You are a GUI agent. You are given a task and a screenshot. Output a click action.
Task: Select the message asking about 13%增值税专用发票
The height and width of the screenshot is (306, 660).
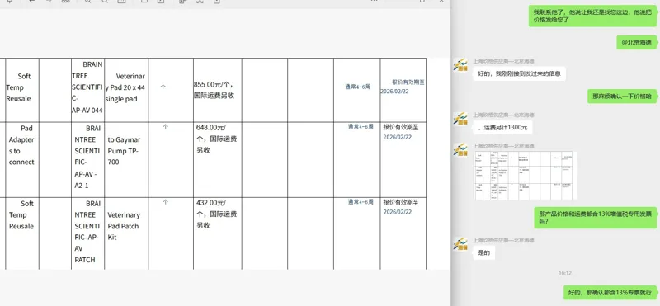coord(595,218)
